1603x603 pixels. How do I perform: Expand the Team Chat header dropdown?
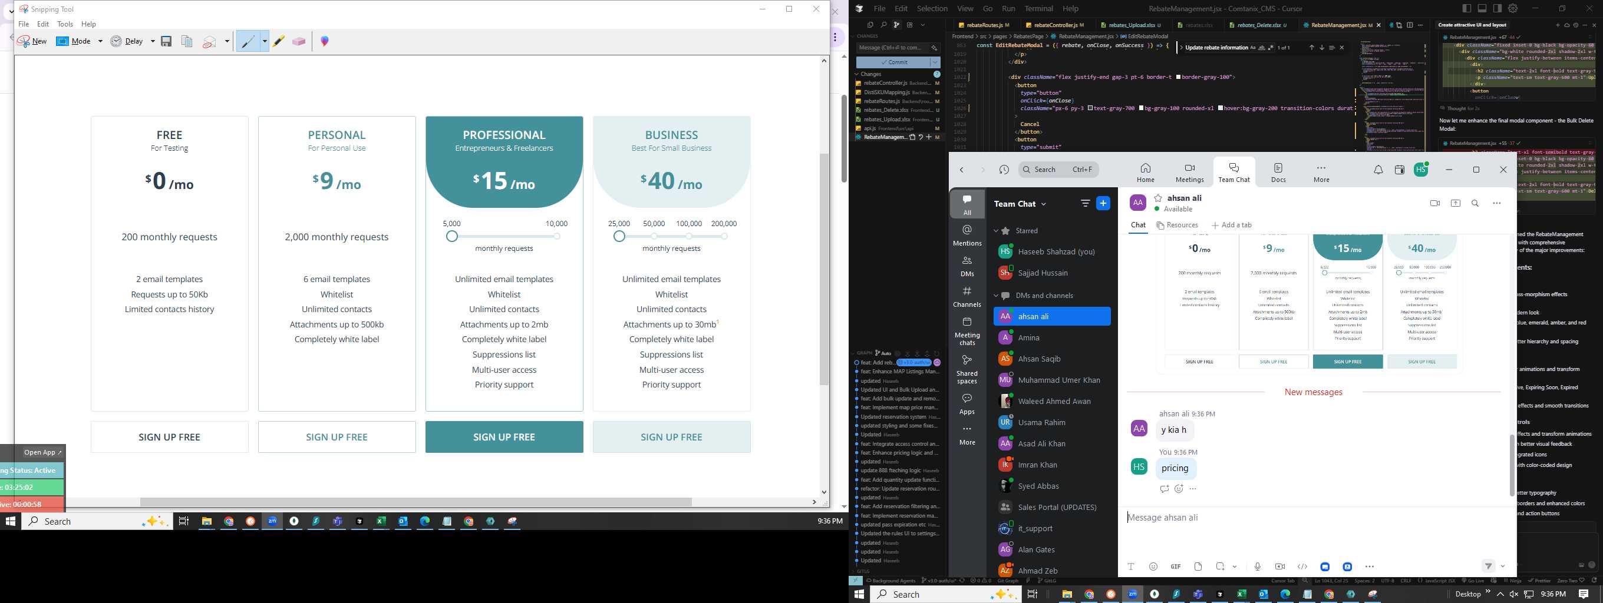coord(1044,204)
